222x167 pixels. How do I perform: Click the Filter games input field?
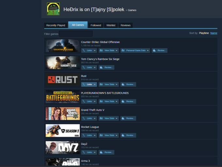tap(76, 34)
